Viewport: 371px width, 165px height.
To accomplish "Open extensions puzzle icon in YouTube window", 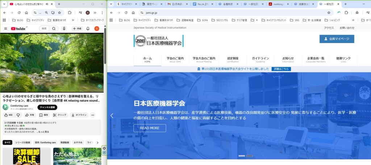I will (70, 13).
